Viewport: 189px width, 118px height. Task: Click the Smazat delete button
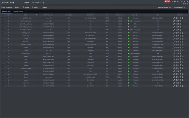pos(25,7)
